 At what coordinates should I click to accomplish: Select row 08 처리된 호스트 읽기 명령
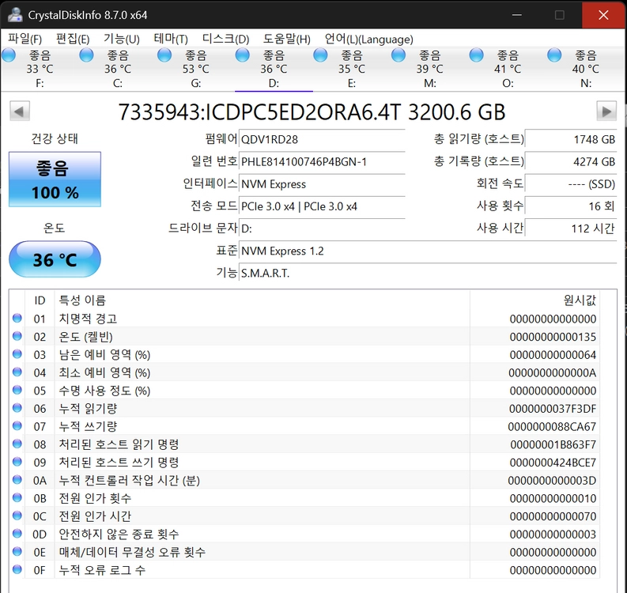(304, 444)
